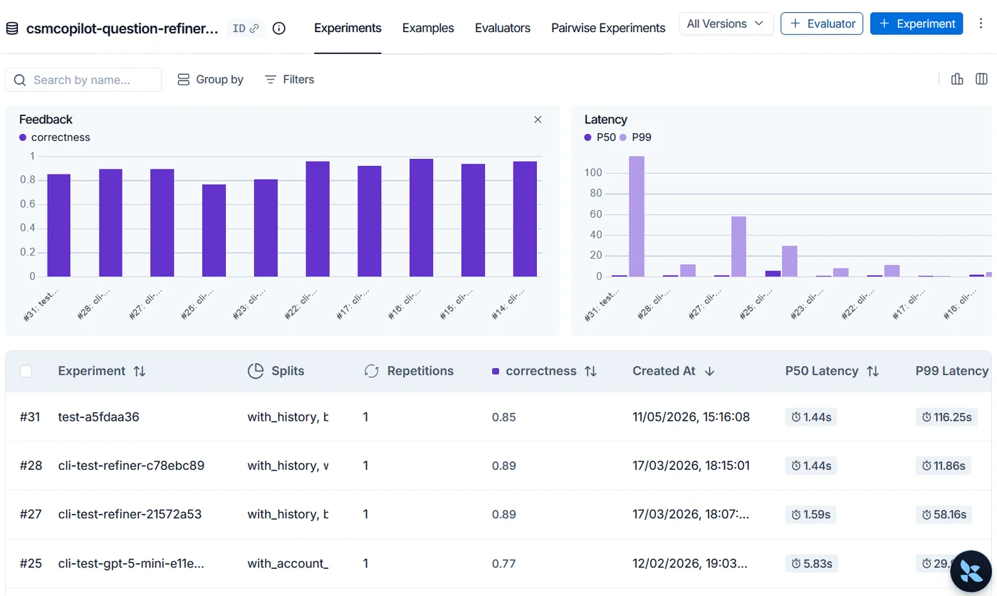Click the with_account_ splits cell in row #25
Image resolution: width=997 pixels, height=596 pixels.
point(288,563)
